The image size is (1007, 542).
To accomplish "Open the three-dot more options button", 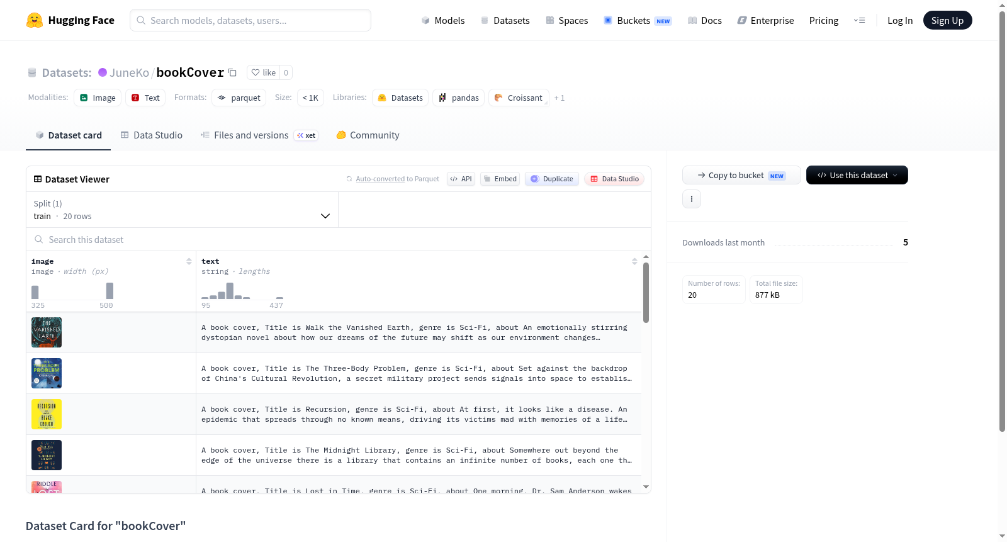I will pyautogui.click(x=692, y=199).
